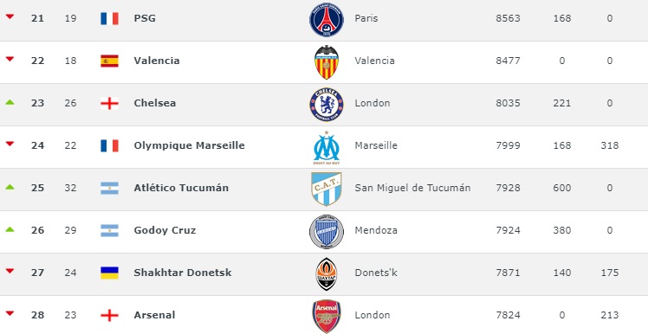Open the Shakhtar Donetsk crest

[x=327, y=274]
